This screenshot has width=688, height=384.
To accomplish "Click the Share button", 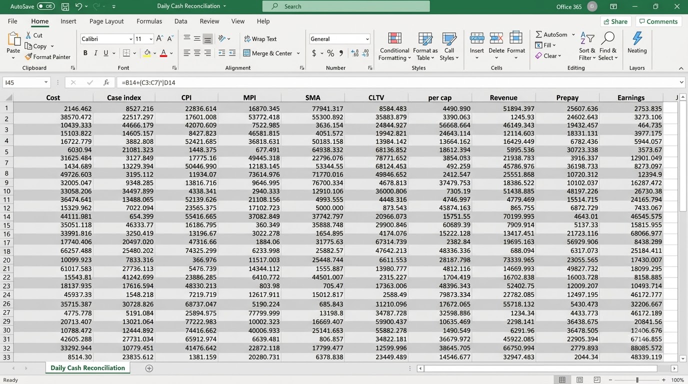I will pos(615,21).
